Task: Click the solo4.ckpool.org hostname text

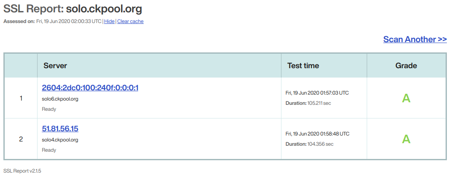Action: coord(60,140)
